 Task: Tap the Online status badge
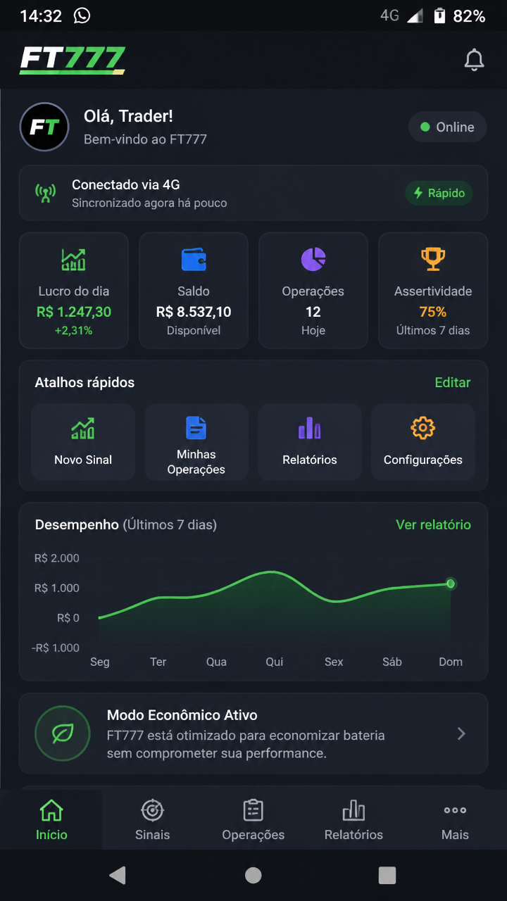click(447, 127)
